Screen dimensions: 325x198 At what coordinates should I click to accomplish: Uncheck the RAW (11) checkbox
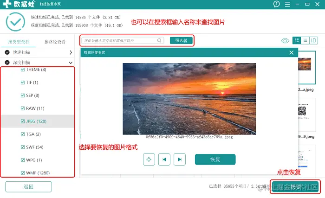pyautogui.click(x=23, y=109)
